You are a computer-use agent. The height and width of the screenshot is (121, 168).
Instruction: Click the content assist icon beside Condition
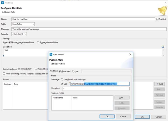pos(163,47)
